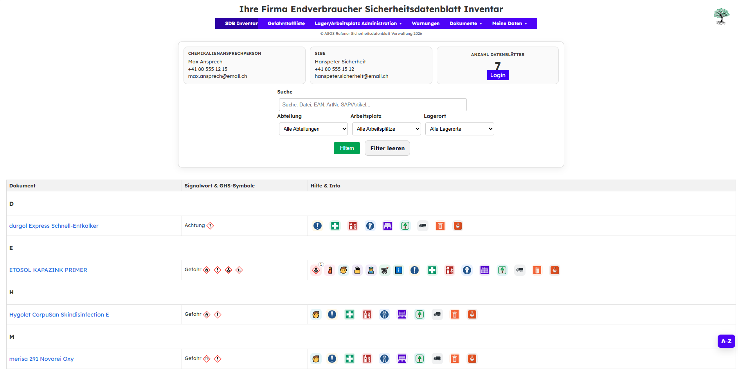Click first-aid cross icon in Hygolet row
738x369 pixels.
[x=349, y=315]
